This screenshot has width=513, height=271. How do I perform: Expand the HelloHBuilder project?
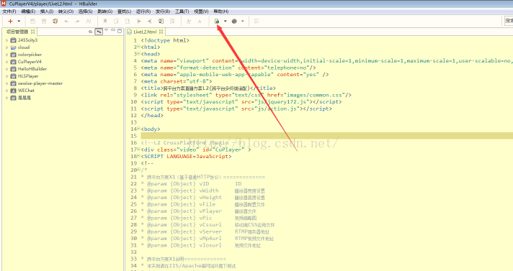pos(7,69)
